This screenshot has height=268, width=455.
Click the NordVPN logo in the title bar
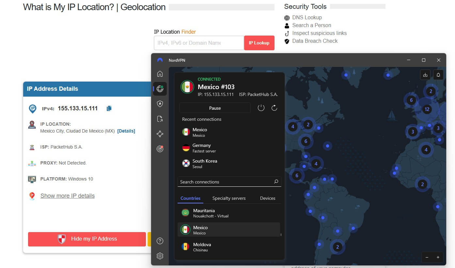[x=160, y=60]
